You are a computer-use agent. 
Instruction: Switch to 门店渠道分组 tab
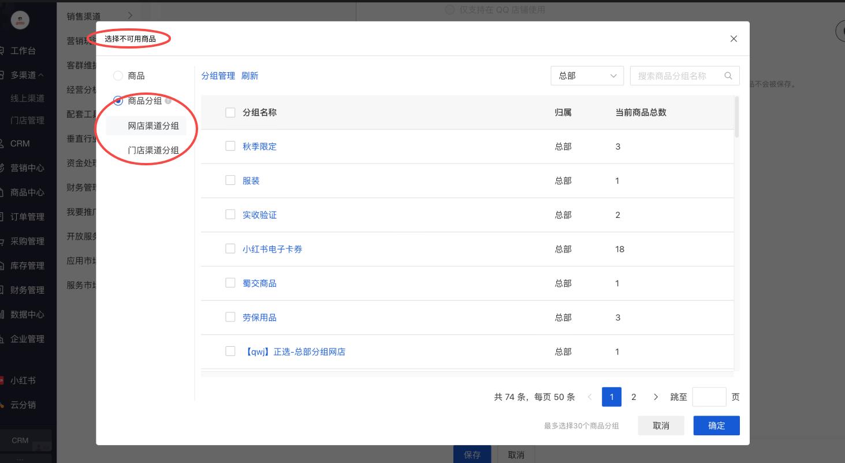[153, 150]
